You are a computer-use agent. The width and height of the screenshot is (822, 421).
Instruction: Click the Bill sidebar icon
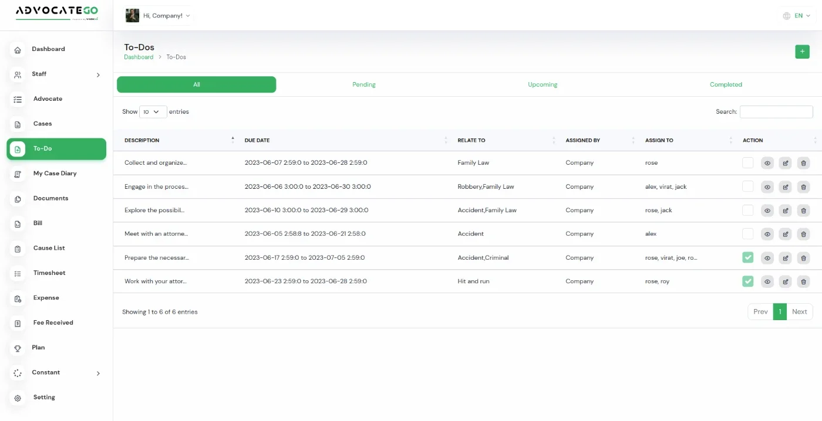click(x=18, y=224)
